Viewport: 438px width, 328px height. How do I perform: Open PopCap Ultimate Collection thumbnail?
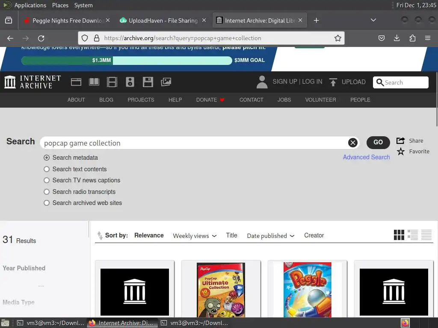[x=221, y=290]
